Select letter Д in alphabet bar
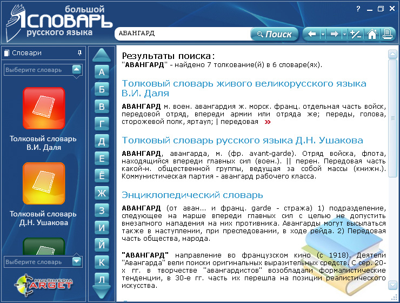 (102, 141)
